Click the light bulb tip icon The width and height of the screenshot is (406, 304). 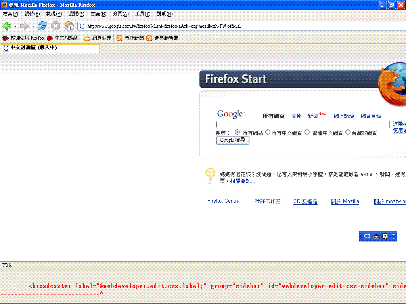pos(210,175)
